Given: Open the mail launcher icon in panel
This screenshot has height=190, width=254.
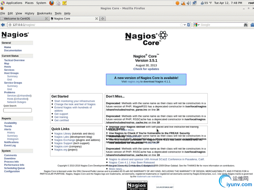Looking at the screenshot, I should pyautogui.click(x=58, y=3).
